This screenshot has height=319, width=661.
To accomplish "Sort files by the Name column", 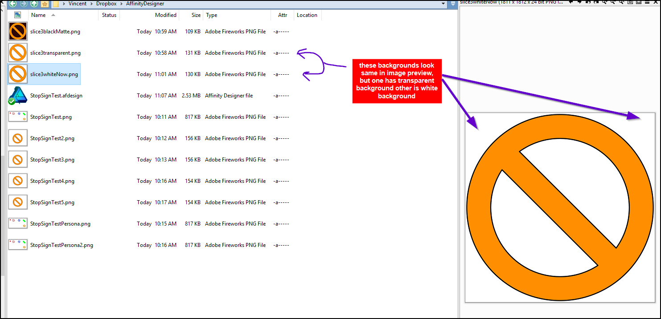I will click(x=38, y=15).
